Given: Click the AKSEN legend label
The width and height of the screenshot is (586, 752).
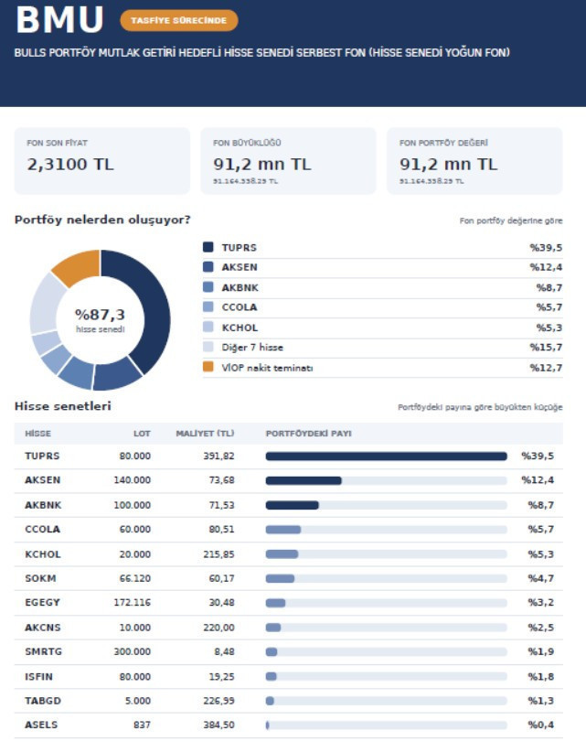Looking at the screenshot, I should point(240,267).
